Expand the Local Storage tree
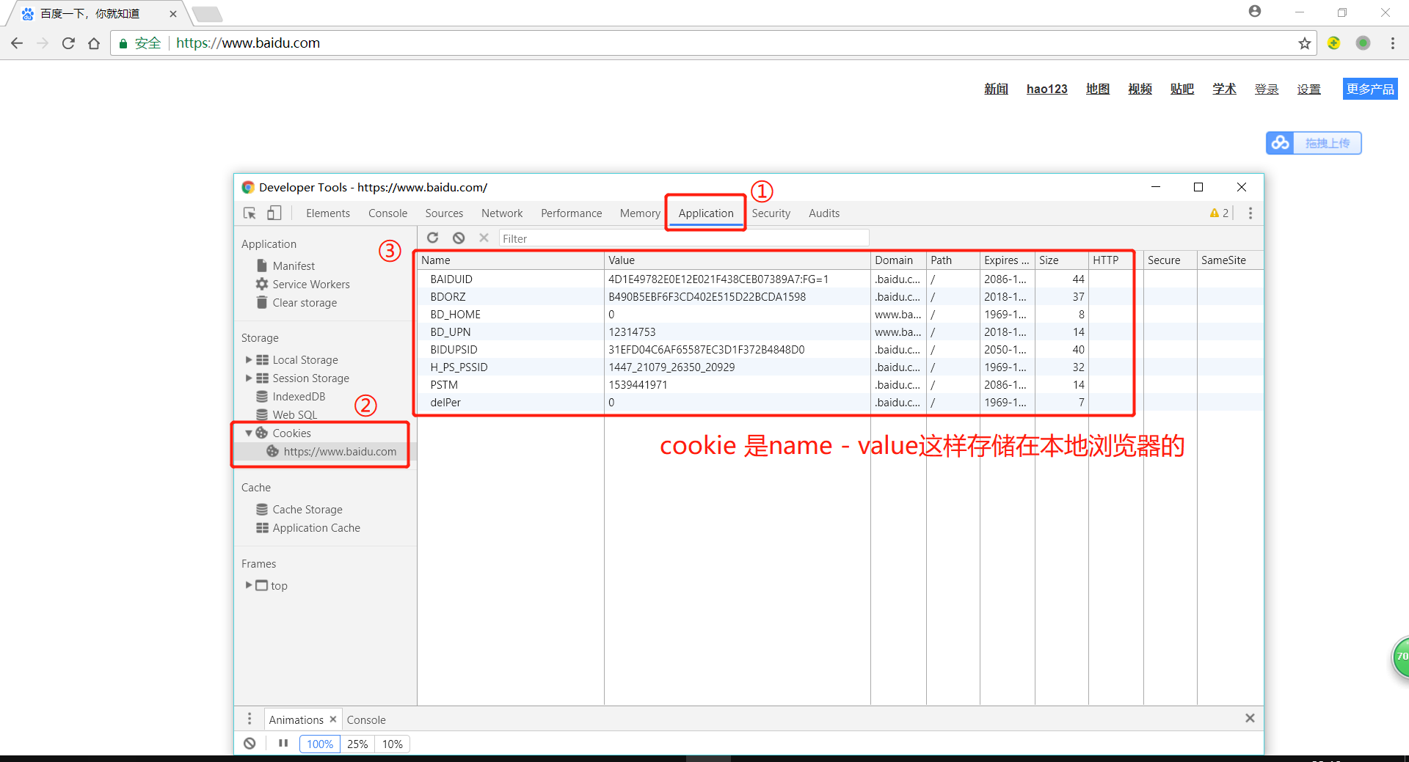Viewport: 1409px width, 762px height. [249, 359]
